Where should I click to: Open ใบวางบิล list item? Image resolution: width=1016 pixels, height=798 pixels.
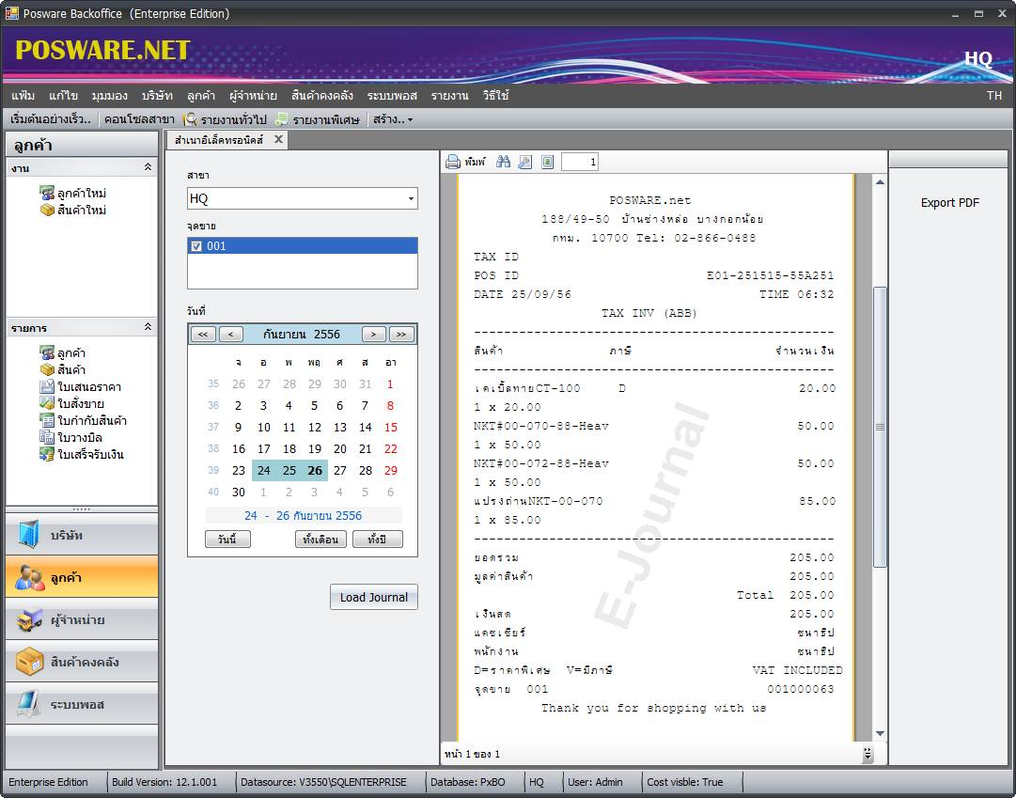(70, 438)
